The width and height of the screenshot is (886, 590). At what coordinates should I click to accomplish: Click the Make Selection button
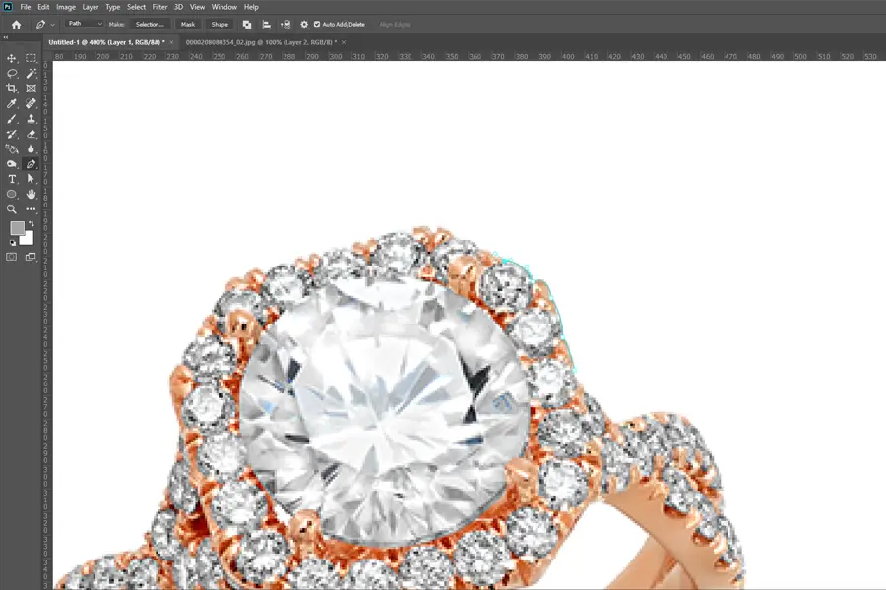tap(150, 25)
